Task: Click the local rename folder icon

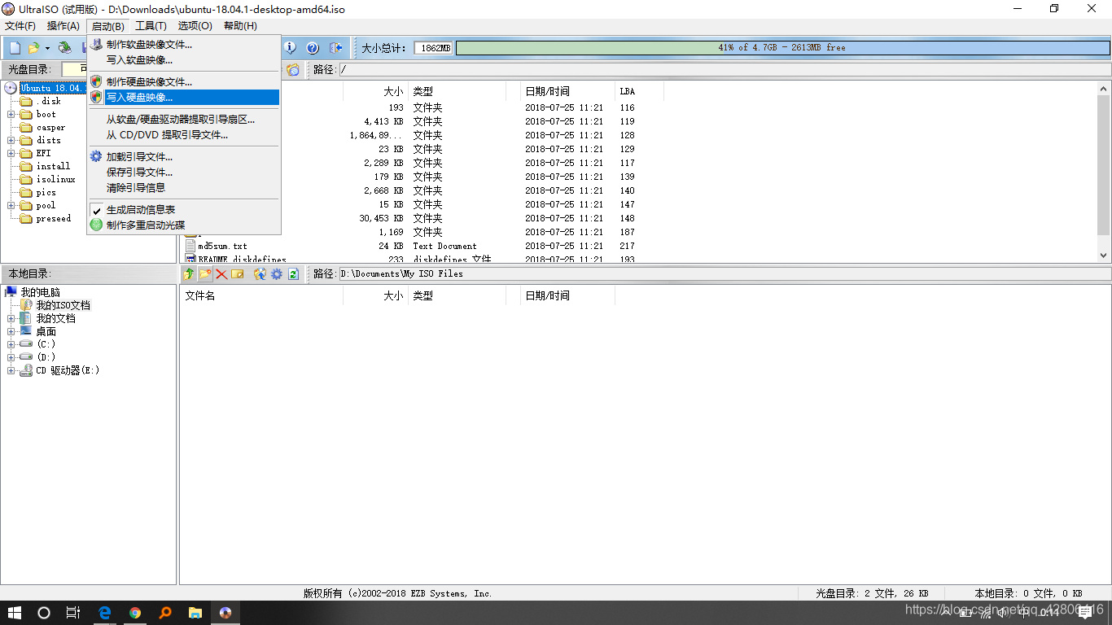Action: click(x=238, y=274)
